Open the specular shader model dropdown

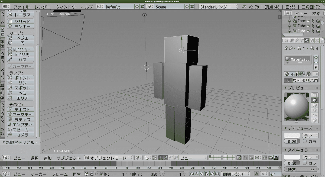[x=310, y=157]
